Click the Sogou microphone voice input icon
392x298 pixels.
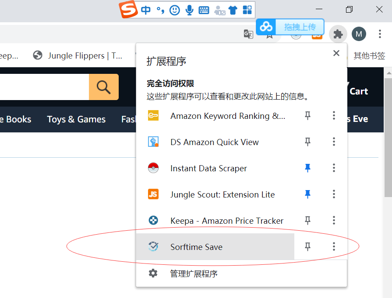tap(189, 10)
